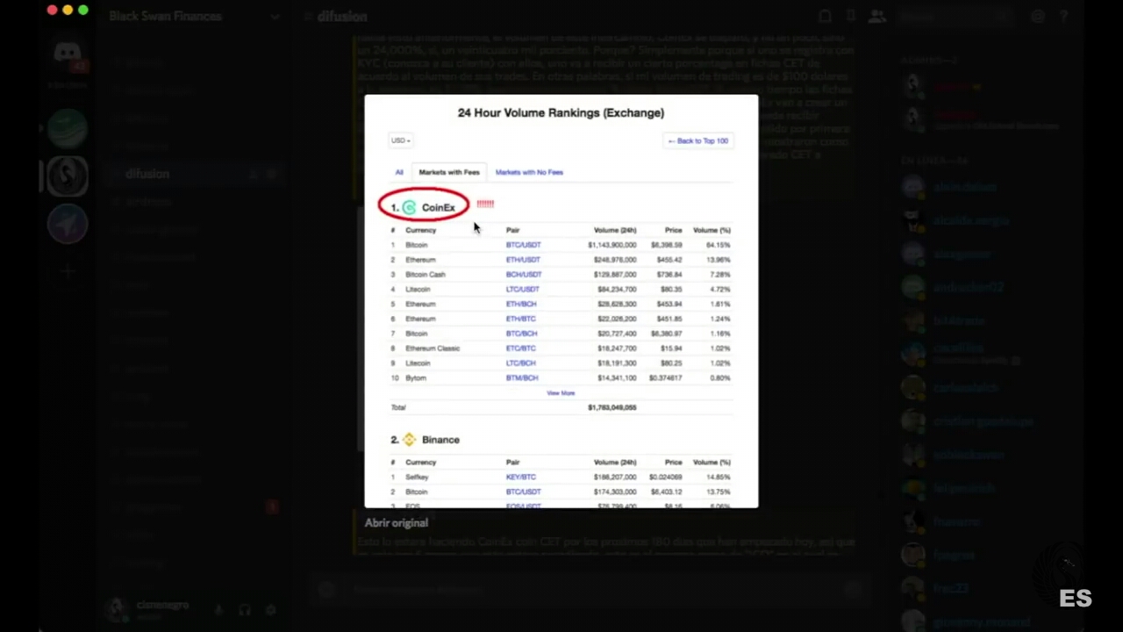This screenshot has height=632, width=1123.
Task: Click the Abrir original link
Action: [x=397, y=523]
